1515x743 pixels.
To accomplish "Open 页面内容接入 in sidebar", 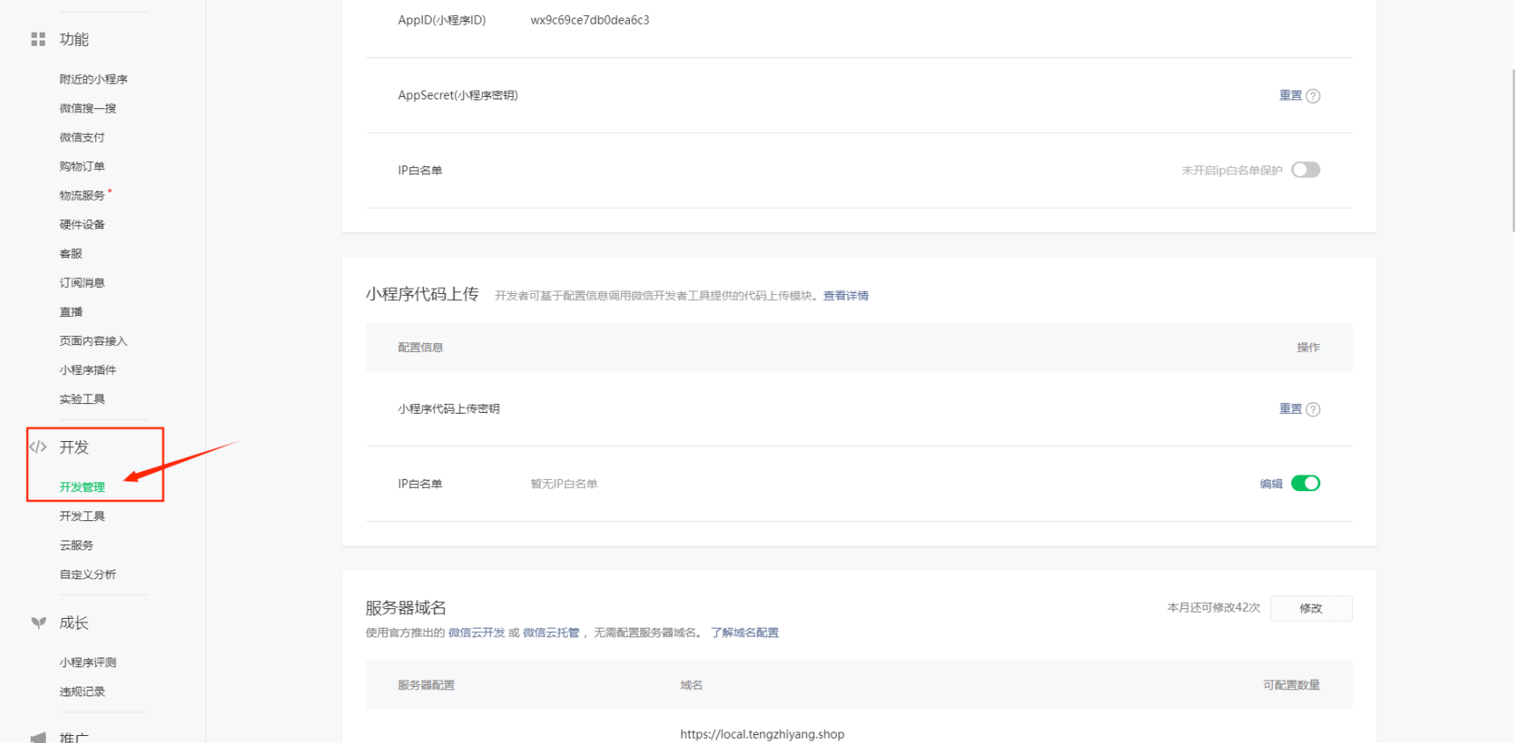I will 93,341.
